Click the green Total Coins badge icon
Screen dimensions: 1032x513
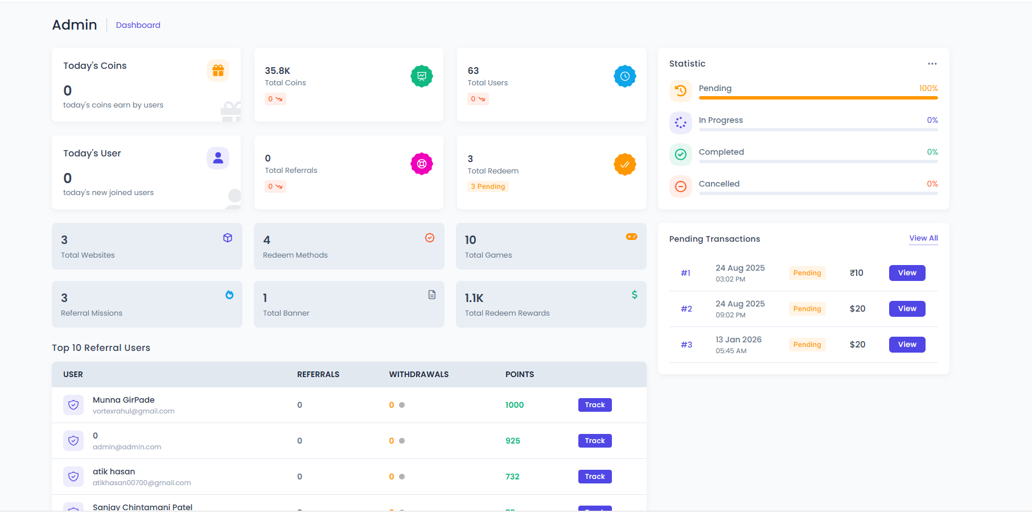pos(421,76)
